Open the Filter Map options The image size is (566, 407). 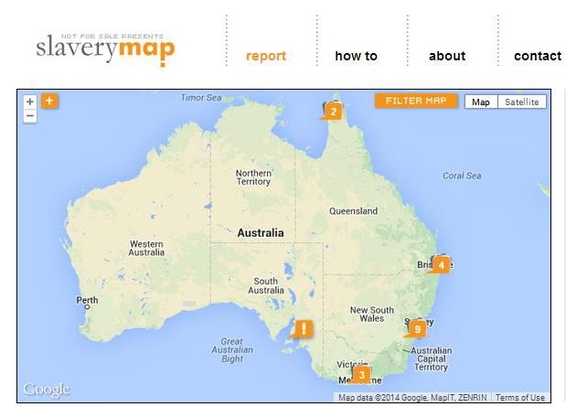pos(415,101)
